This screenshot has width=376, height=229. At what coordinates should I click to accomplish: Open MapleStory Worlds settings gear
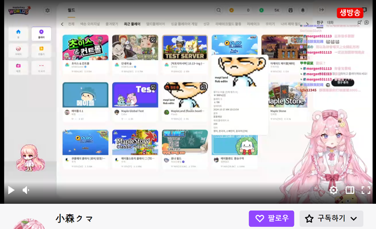tap(48, 11)
